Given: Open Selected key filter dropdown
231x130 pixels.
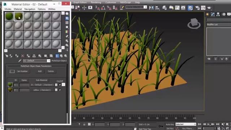Looking at the screenshot, I should click(x=195, y=124).
